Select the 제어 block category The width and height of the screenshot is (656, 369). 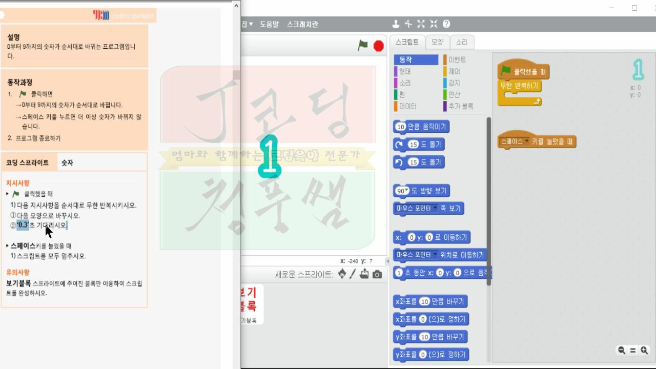(x=454, y=71)
